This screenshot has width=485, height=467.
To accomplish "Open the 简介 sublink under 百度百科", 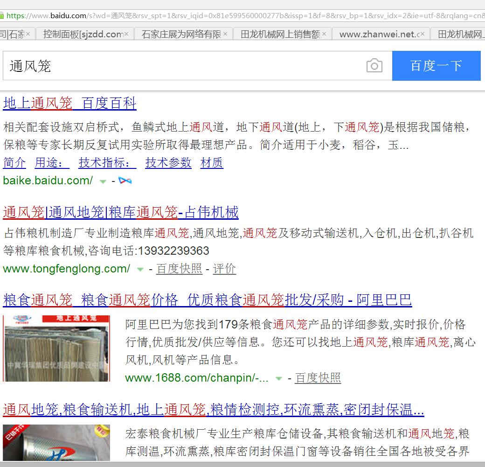I will point(14,162).
